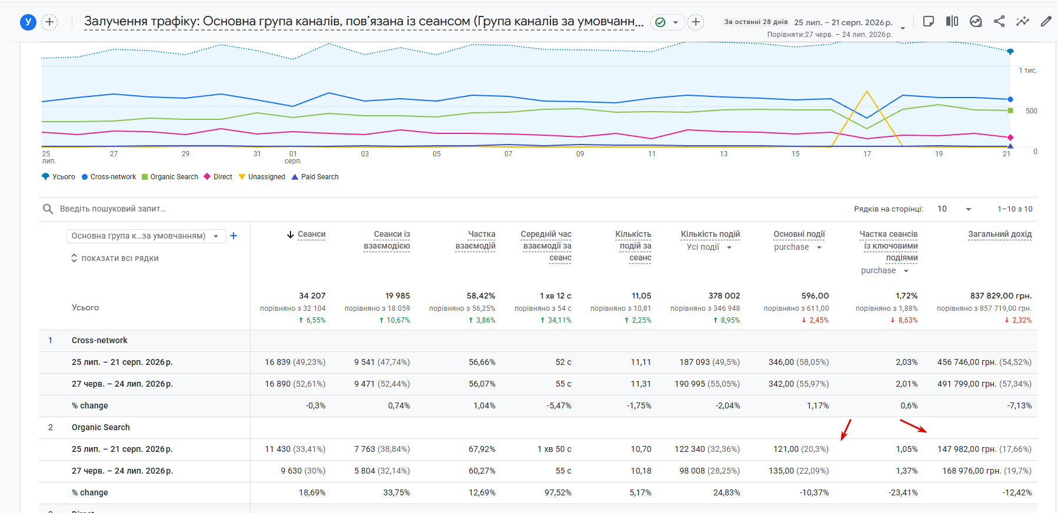Viewport: 1058px width, 513px height.
Task: Click the compare columns icon
Action: [952, 21]
